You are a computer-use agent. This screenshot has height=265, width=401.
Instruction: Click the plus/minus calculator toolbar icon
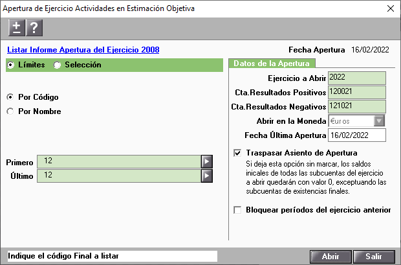click(x=17, y=28)
